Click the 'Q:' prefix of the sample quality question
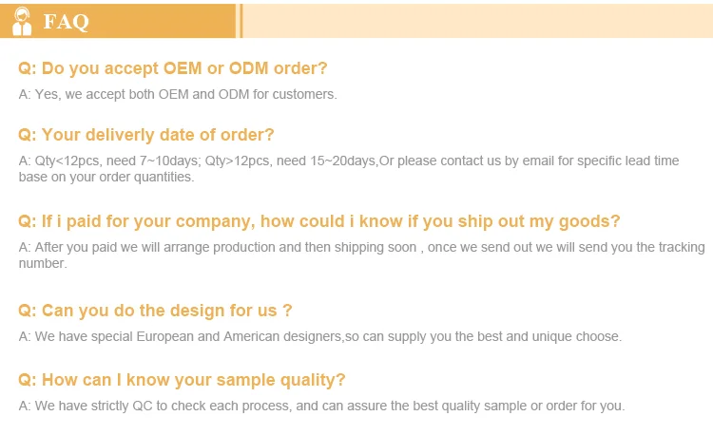This screenshot has height=435, width=713. tap(28, 380)
